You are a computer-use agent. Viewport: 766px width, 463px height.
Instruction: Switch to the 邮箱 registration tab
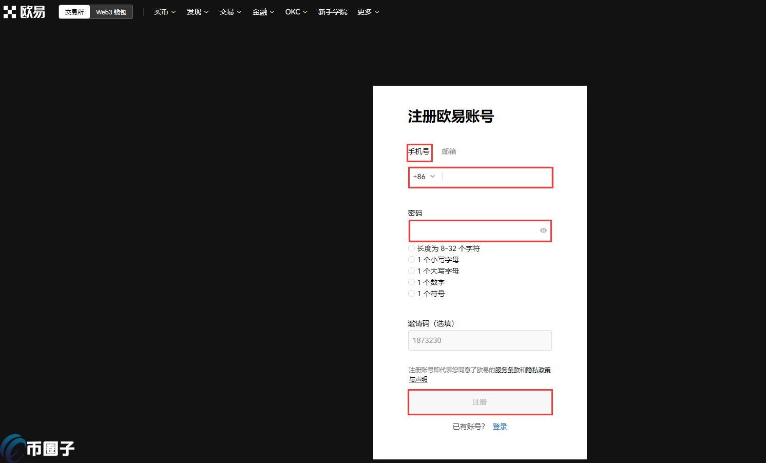[449, 151]
